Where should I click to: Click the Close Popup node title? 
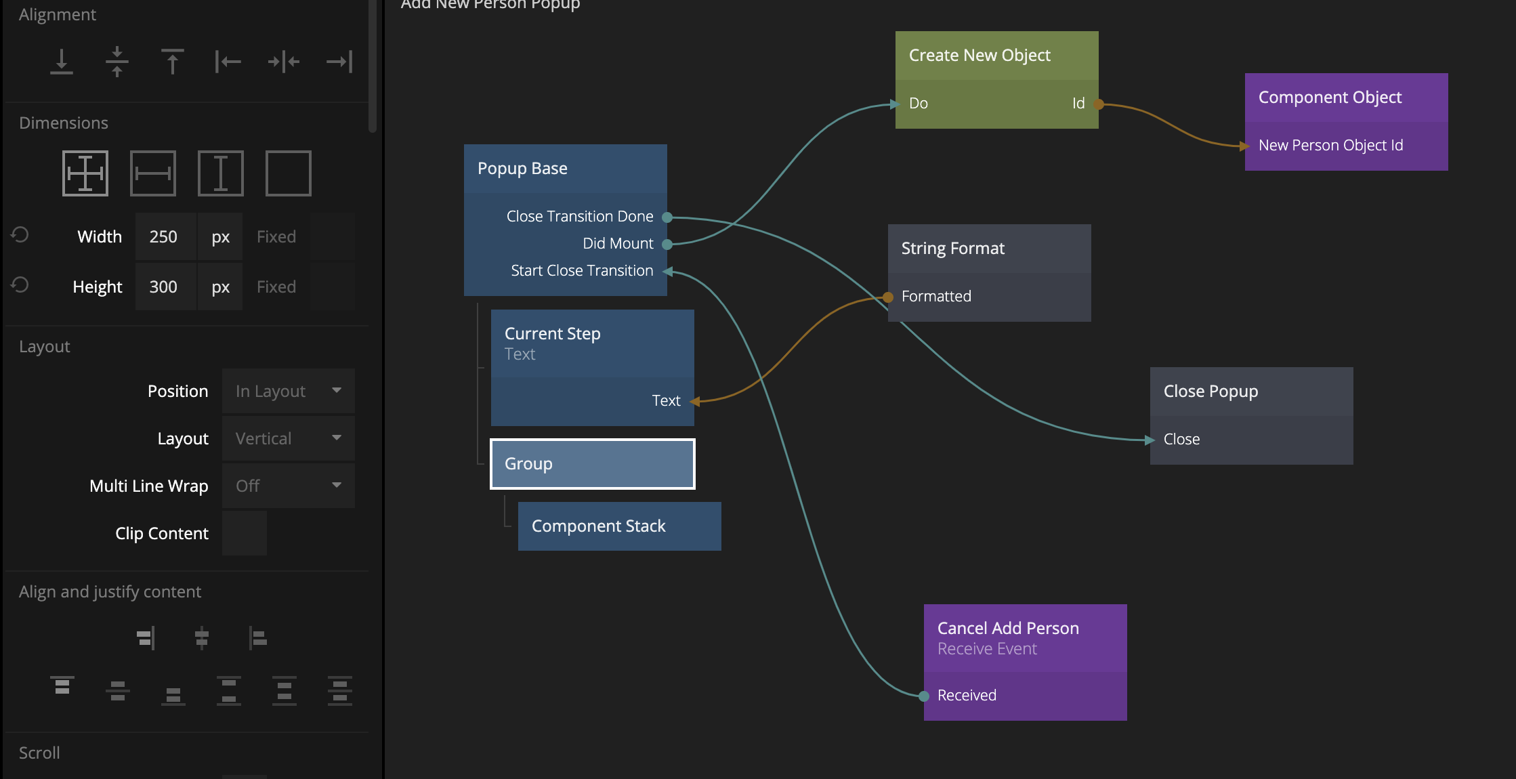[x=1210, y=392]
